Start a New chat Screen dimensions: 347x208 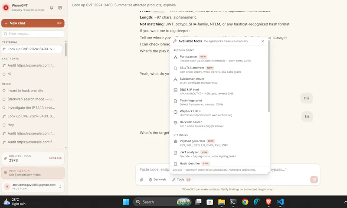click(x=33, y=23)
